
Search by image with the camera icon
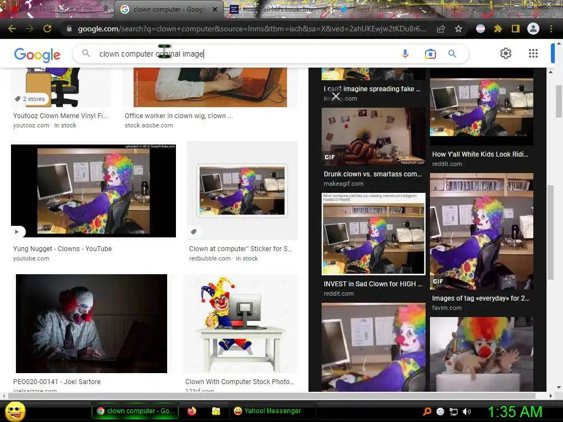(x=430, y=54)
